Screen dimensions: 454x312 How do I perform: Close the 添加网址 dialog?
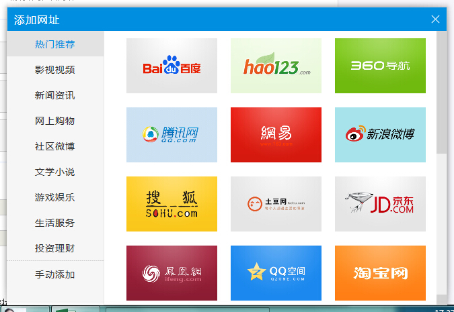pyautogui.click(x=435, y=19)
